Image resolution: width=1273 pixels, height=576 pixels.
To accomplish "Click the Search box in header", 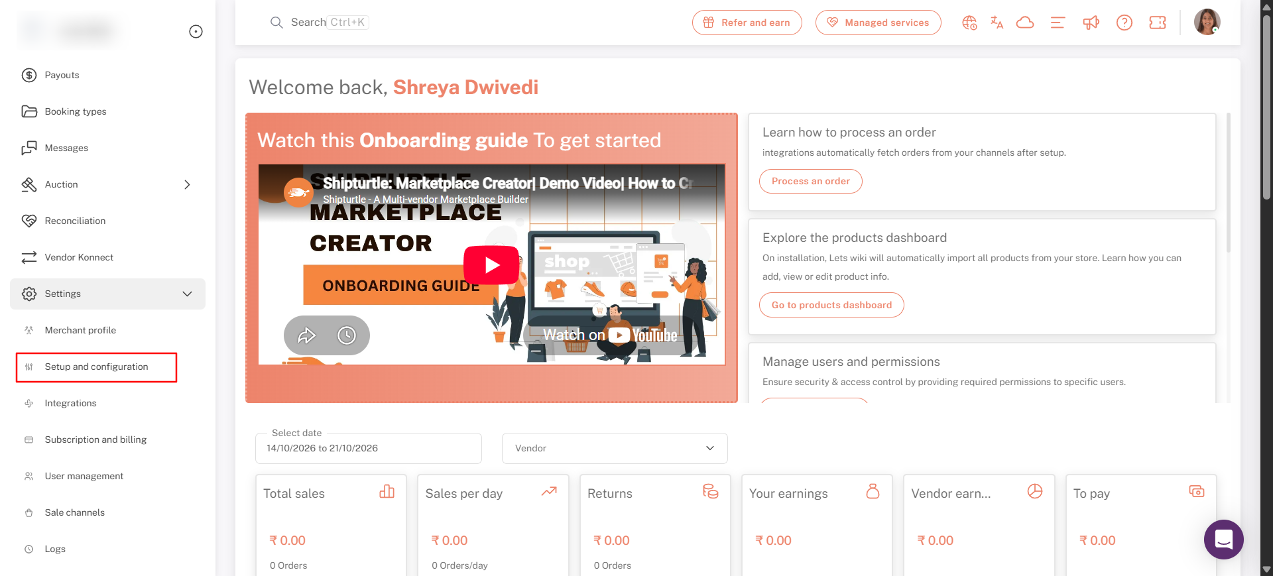I will tap(319, 23).
